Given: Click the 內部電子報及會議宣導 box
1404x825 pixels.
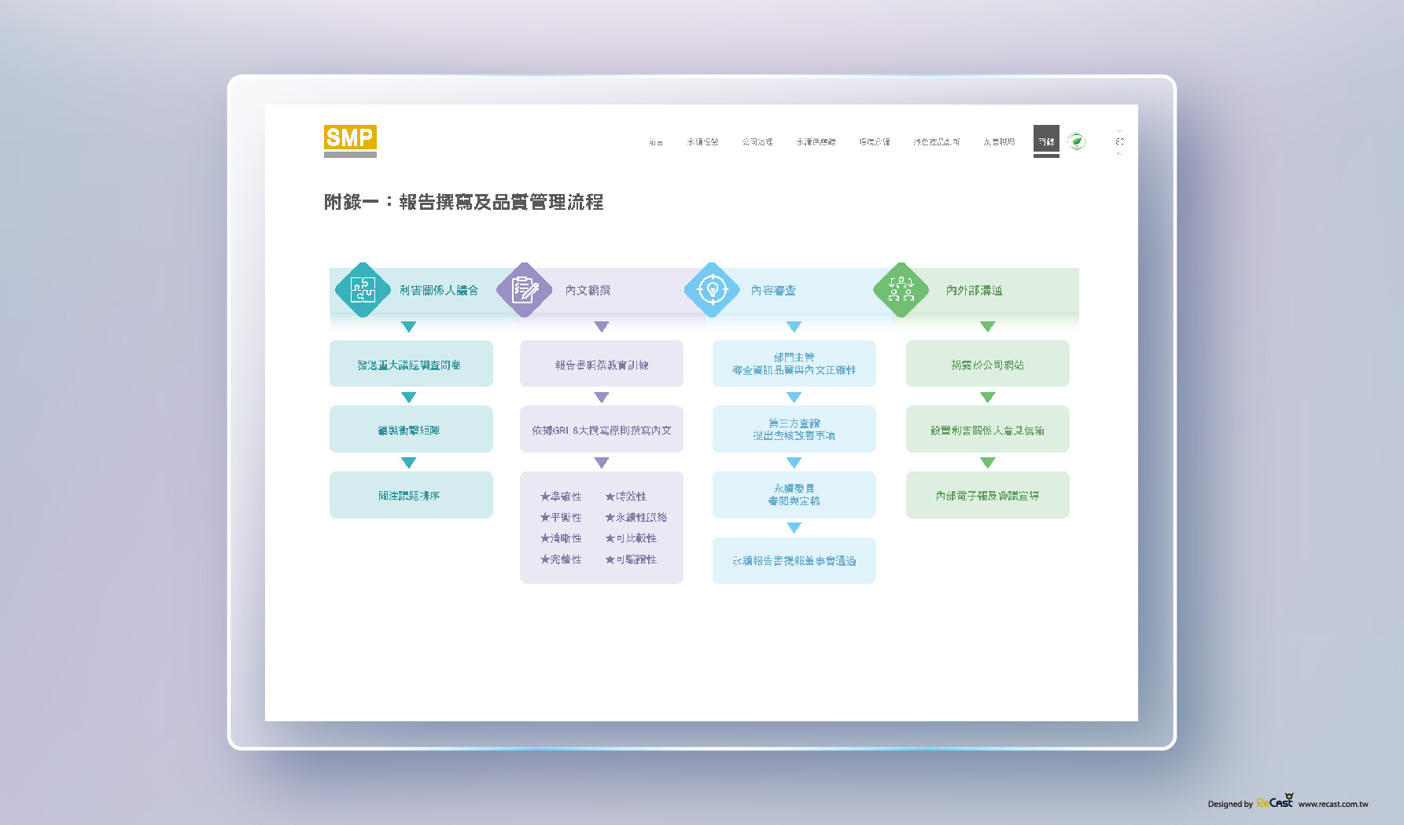Looking at the screenshot, I should click(x=988, y=495).
